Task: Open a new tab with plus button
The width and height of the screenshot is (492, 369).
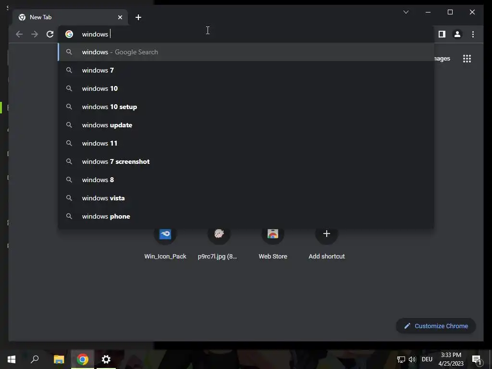Action: tap(138, 17)
